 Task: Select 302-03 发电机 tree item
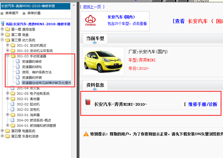pos(28,110)
